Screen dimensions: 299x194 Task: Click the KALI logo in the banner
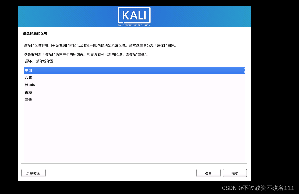click(134, 17)
